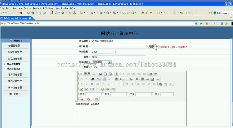Open the editor text color picker
This screenshot has height=128, width=233.
[x=82, y=99]
